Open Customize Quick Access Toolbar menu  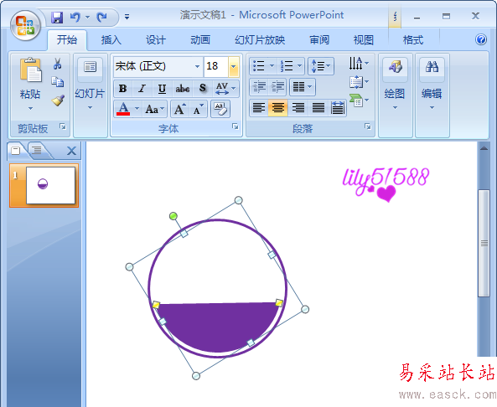pos(127,17)
